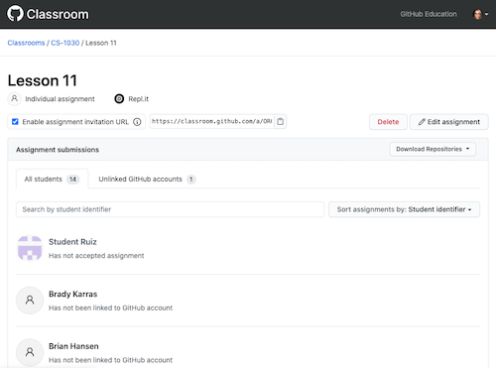The height and width of the screenshot is (368, 496).
Task: Click the 14 students count badge
Action: click(x=72, y=180)
